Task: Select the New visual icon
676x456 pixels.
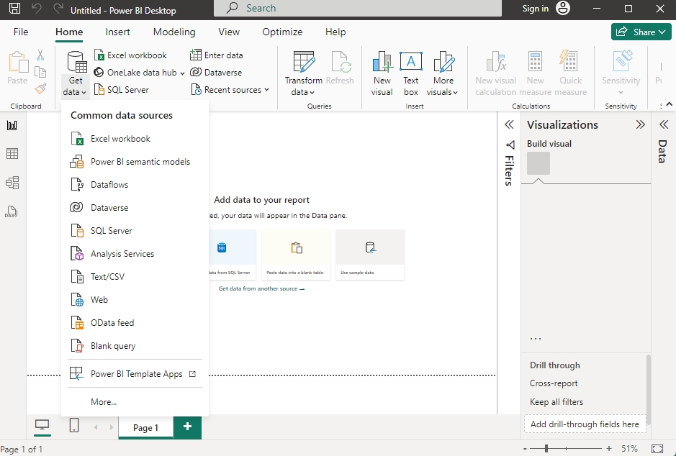Action: click(382, 62)
